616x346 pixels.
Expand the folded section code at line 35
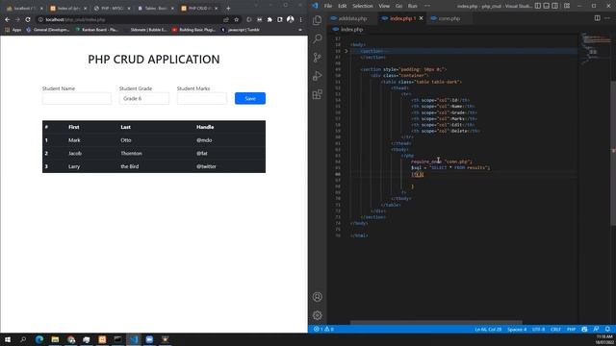(x=346, y=51)
